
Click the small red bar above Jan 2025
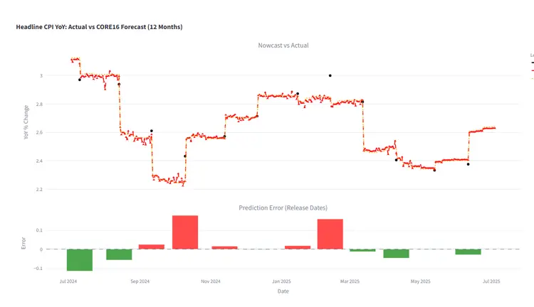(298, 247)
